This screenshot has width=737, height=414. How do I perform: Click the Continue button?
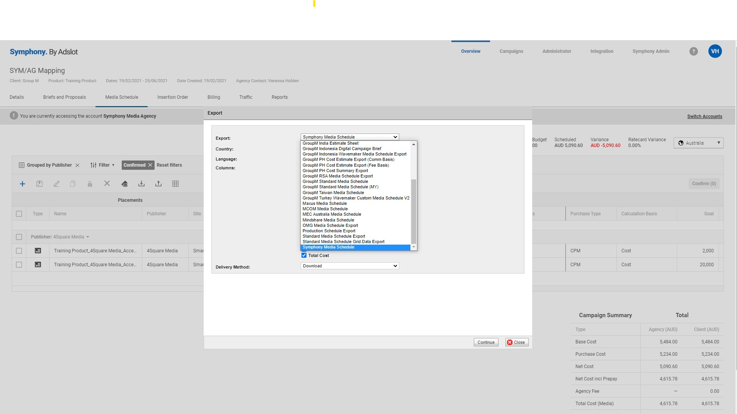[x=486, y=342]
